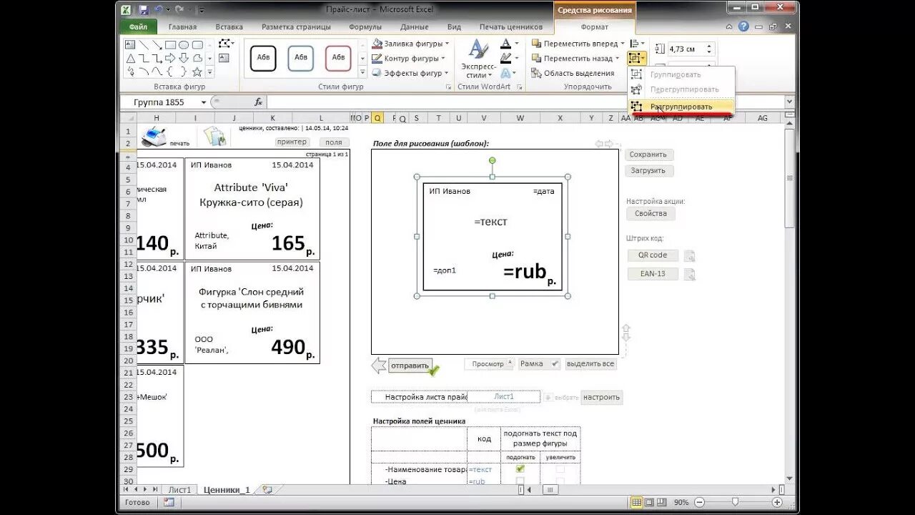The height and width of the screenshot is (515, 915).
Task: Click Normal view icon in status bar
Action: coord(637,502)
